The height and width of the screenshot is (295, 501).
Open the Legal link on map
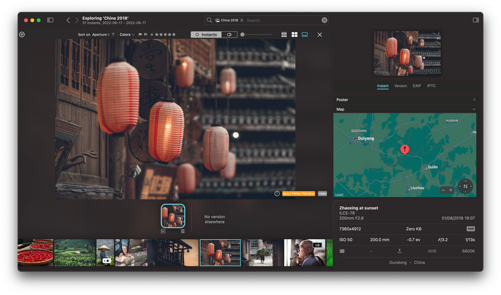click(x=339, y=195)
